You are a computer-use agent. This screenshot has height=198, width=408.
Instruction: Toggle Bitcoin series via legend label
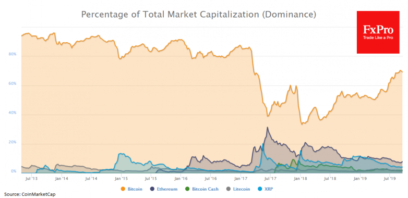point(135,189)
